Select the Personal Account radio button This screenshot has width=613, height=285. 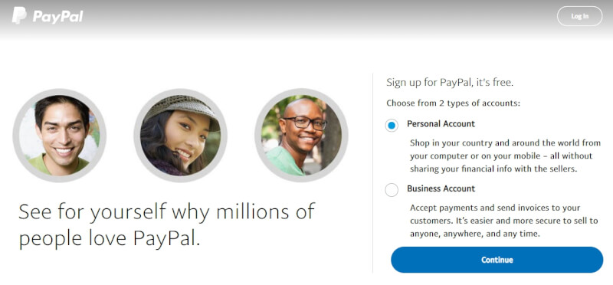[x=392, y=125]
